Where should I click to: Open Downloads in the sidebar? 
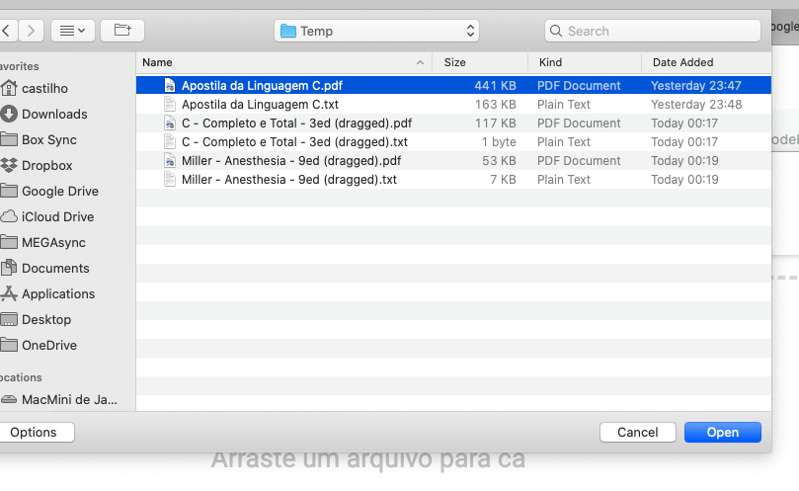pyautogui.click(x=54, y=114)
